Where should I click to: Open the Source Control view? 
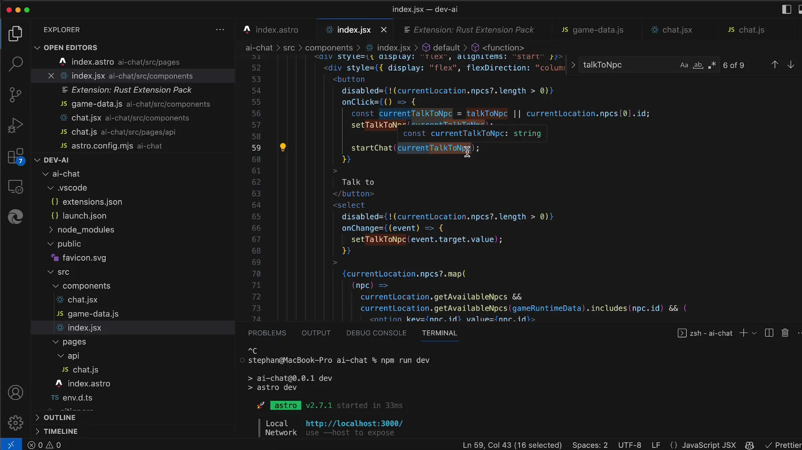pos(15,95)
